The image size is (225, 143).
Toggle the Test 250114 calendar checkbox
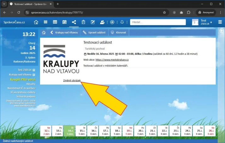[x=34, y=70]
